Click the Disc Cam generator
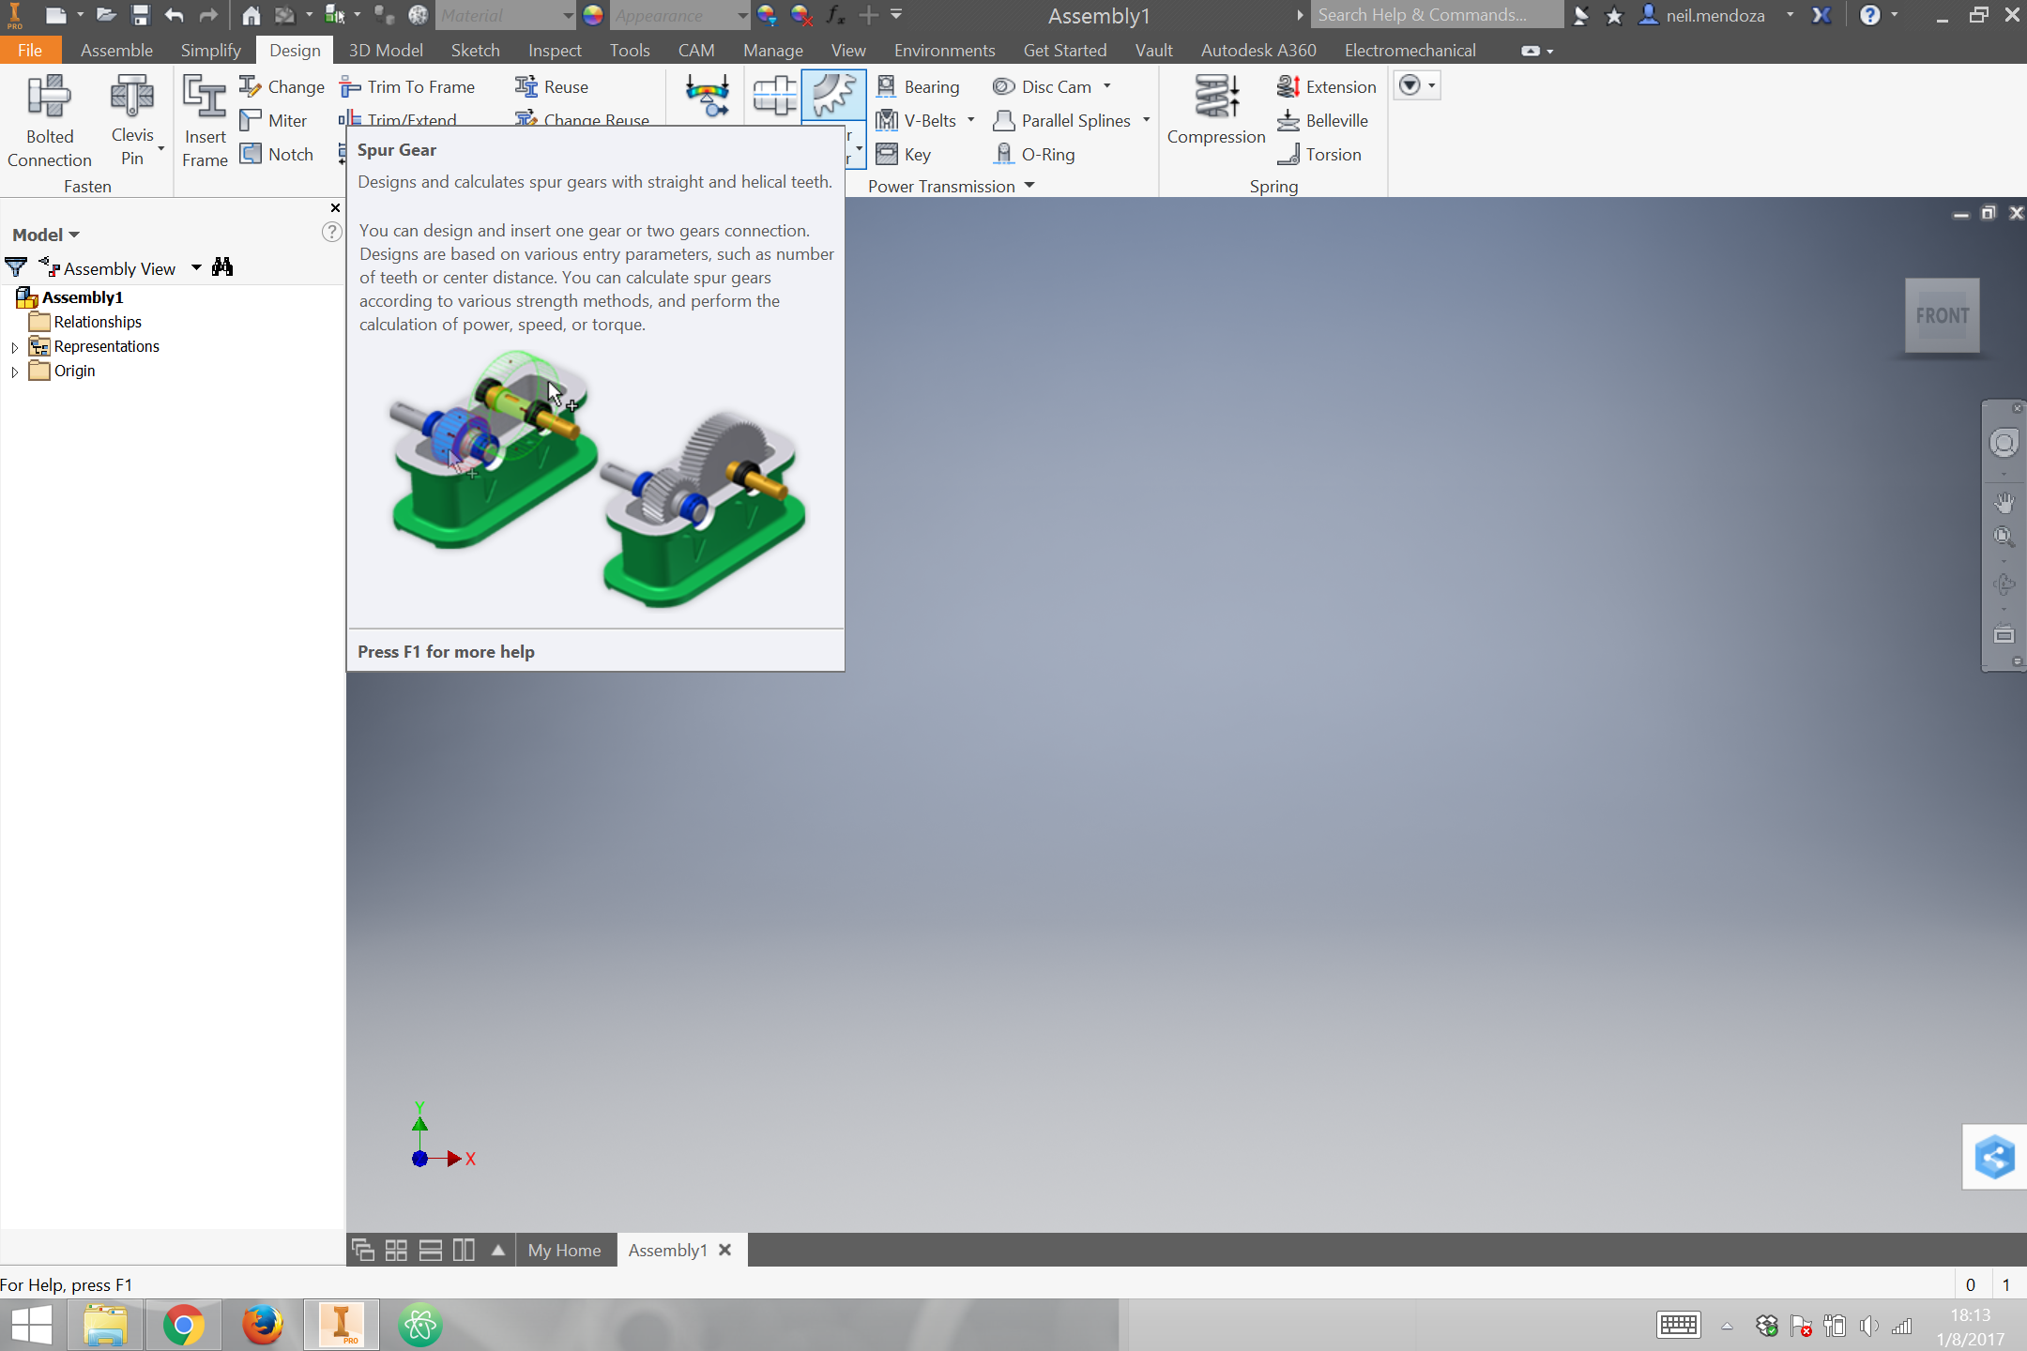The image size is (2027, 1351). (1043, 86)
